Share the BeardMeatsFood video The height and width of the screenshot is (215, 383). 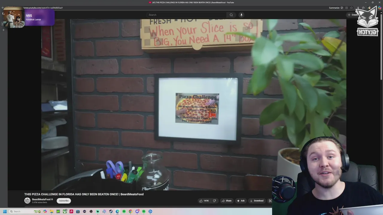pos(227,201)
